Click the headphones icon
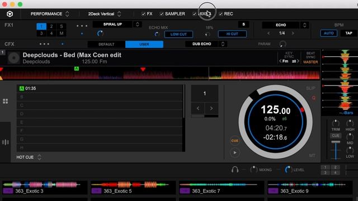 pos(235,170)
